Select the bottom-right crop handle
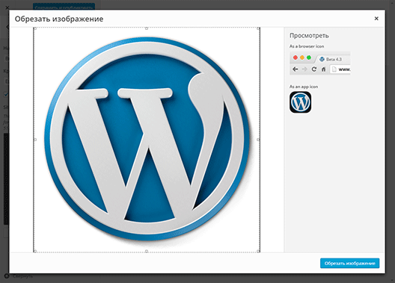Screen dimensions: 395x283 click(258, 251)
